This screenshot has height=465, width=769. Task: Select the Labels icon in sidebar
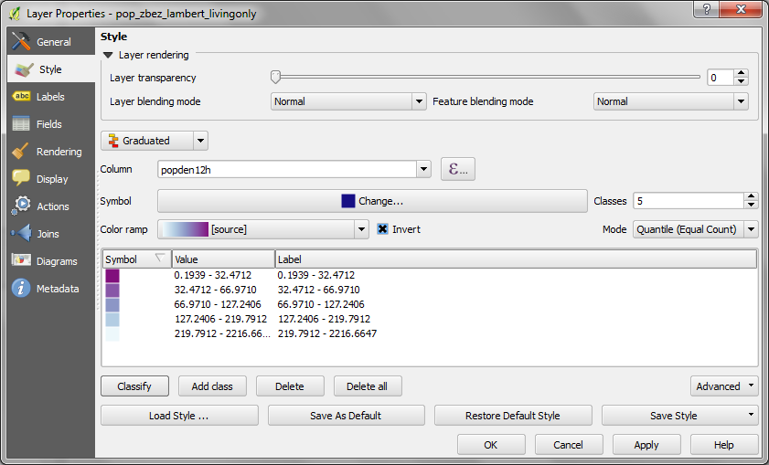point(20,97)
